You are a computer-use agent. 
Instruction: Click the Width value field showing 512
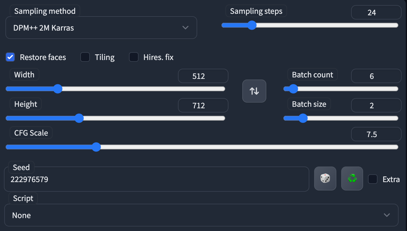[x=203, y=76]
